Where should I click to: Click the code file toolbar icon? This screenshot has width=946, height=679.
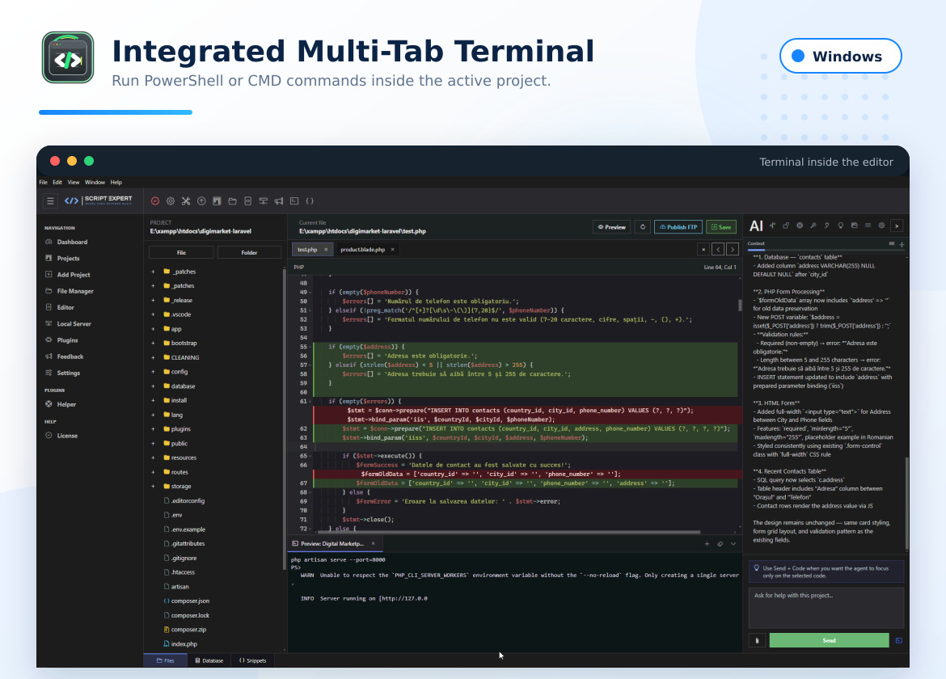(248, 201)
